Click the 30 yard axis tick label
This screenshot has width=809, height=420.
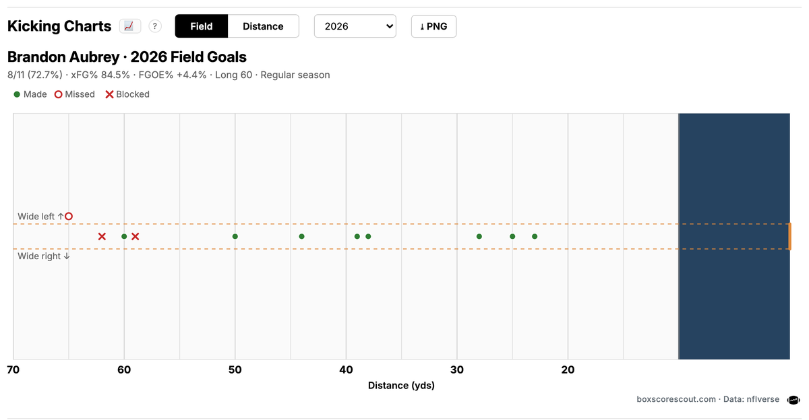[457, 370]
